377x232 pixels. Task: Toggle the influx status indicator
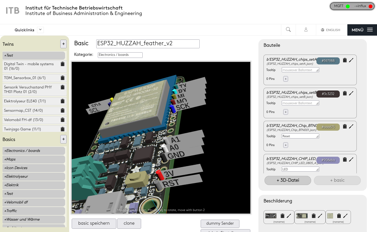[370, 6]
